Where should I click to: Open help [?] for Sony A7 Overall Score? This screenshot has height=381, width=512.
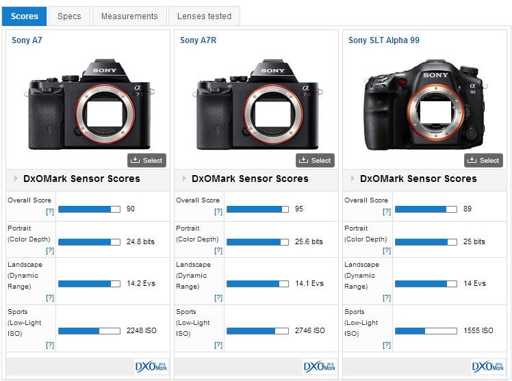click(x=50, y=211)
